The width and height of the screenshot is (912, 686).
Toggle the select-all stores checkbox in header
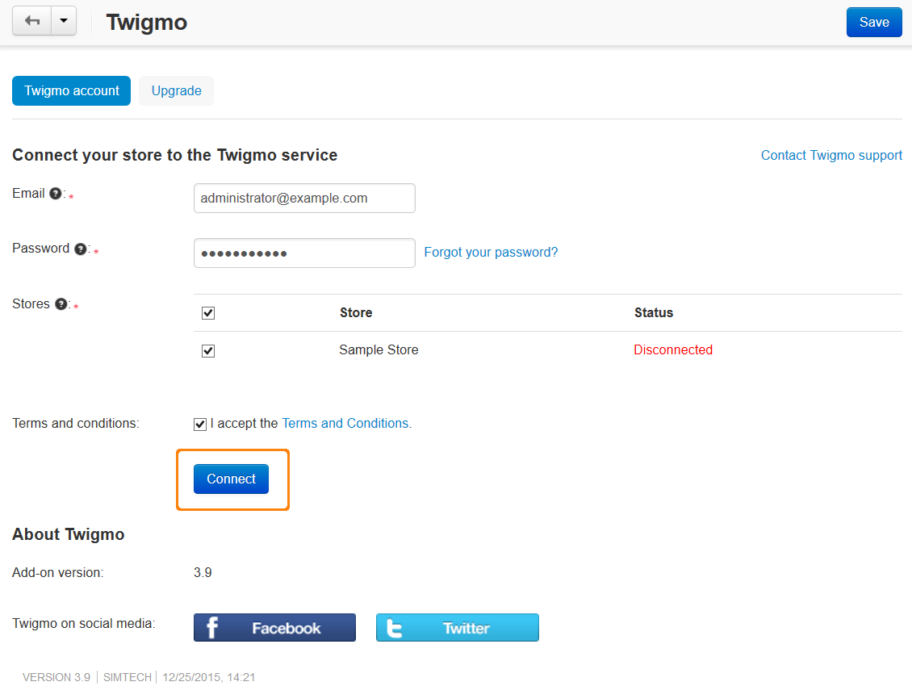(x=208, y=313)
